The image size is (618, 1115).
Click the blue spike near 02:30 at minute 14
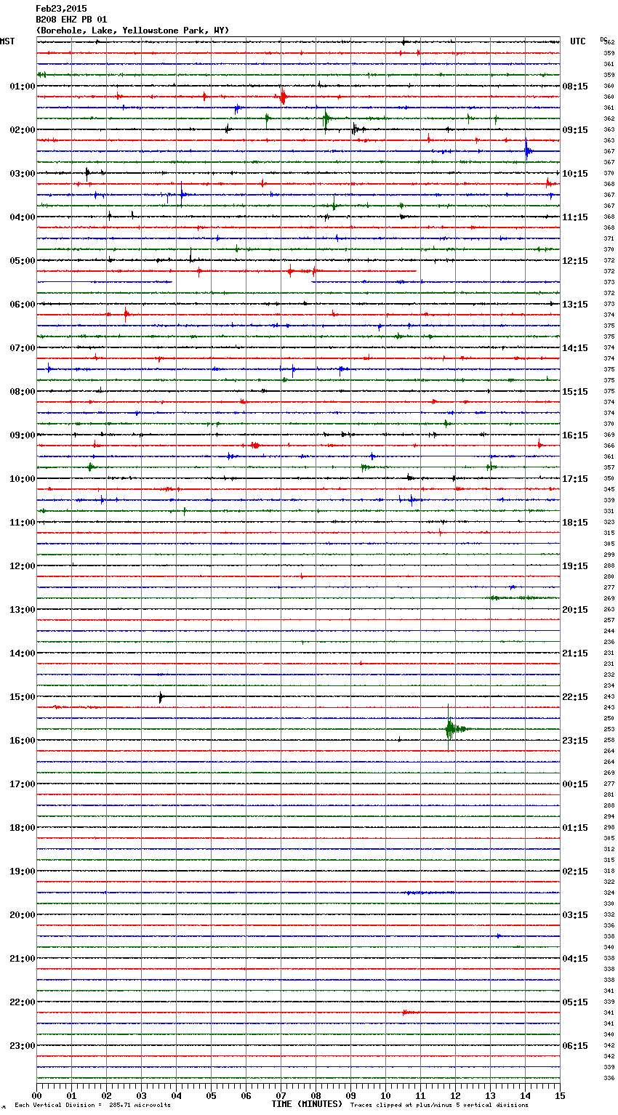(528, 150)
